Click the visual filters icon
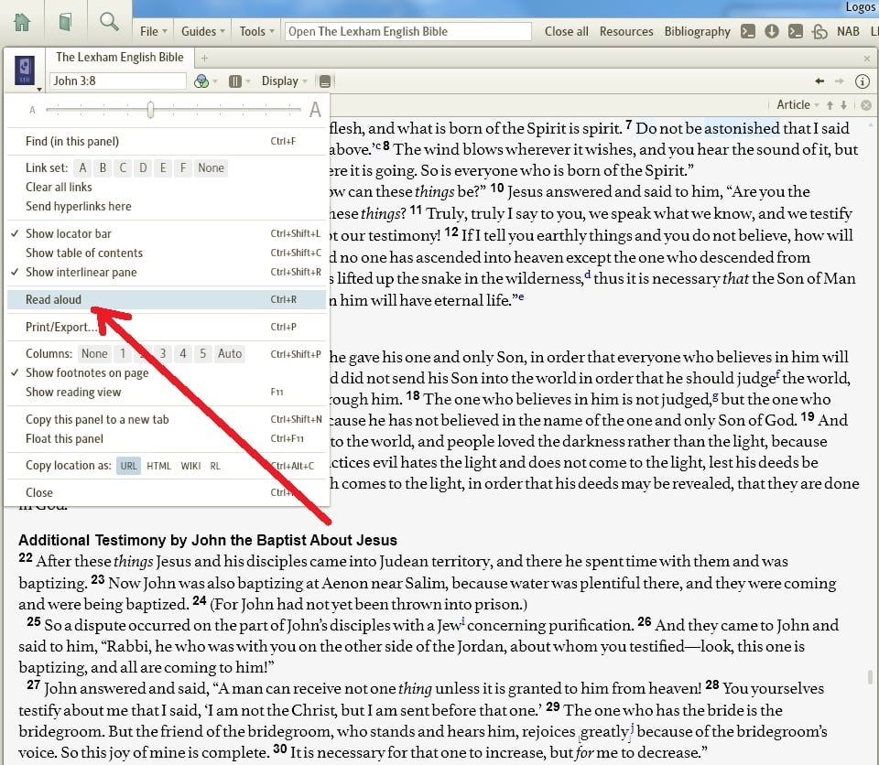 [x=202, y=81]
